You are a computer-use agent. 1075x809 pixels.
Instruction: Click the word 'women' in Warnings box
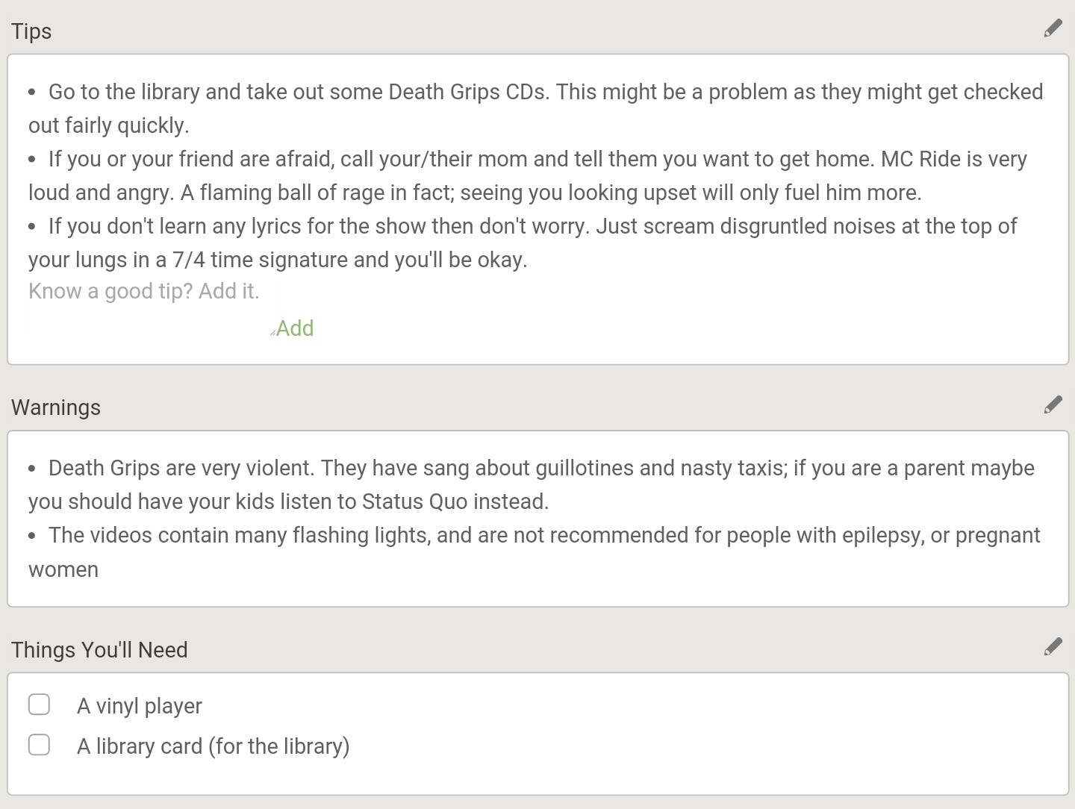click(63, 569)
